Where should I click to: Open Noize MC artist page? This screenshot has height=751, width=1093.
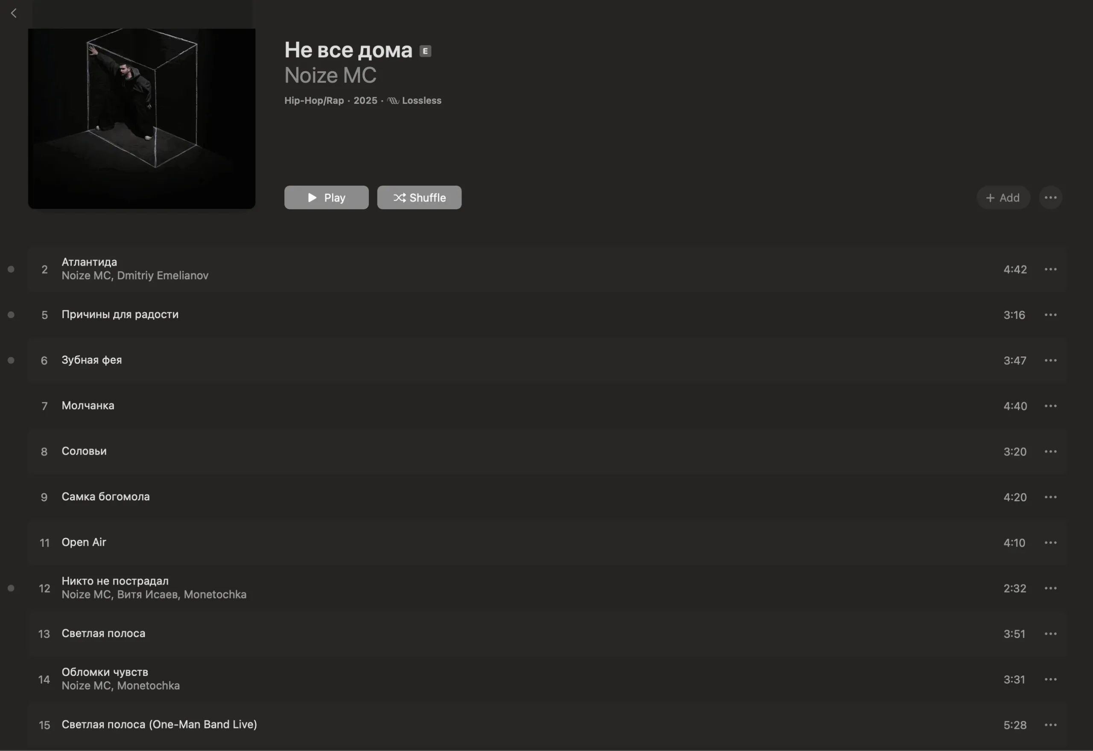pyautogui.click(x=330, y=75)
